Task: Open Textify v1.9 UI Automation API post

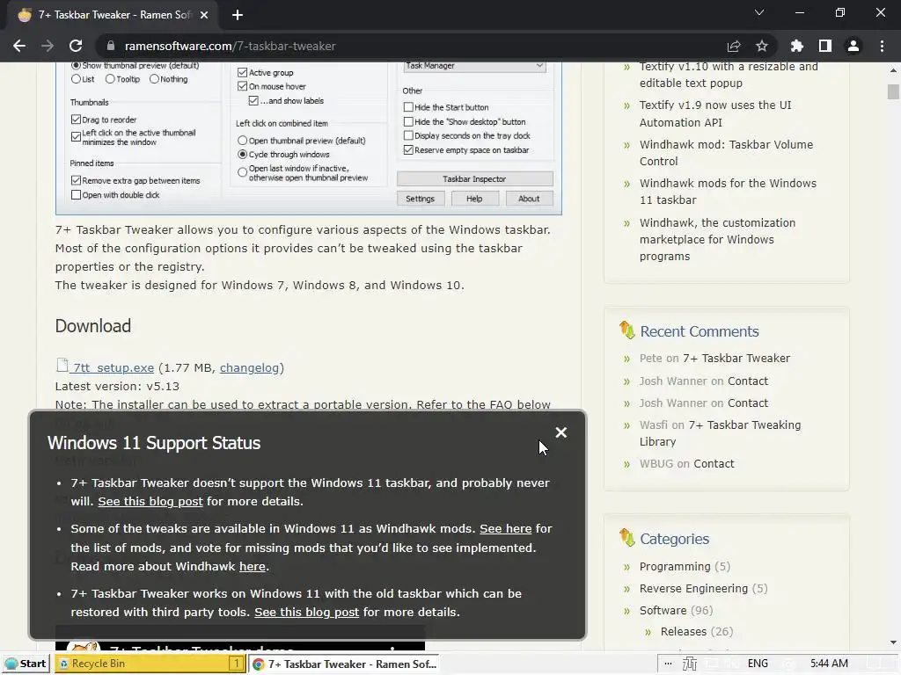Action: [x=715, y=113]
